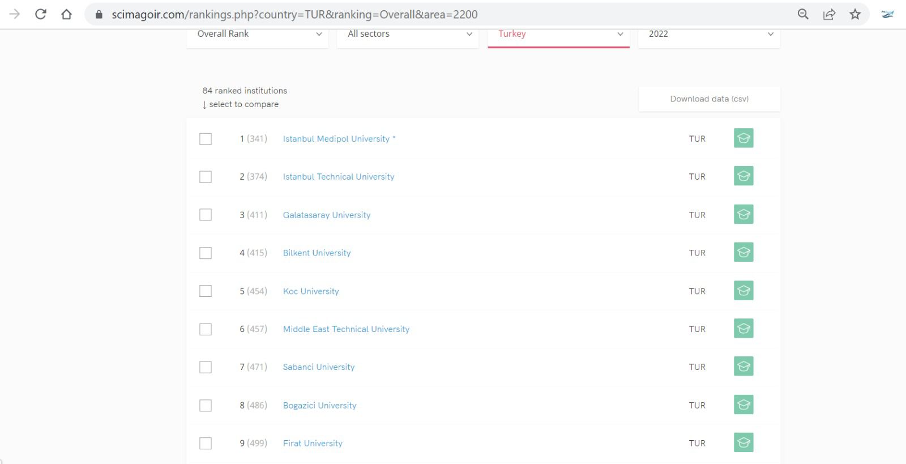This screenshot has width=906, height=464.
Task: Check the Bogazici University compare box
Action: point(206,405)
